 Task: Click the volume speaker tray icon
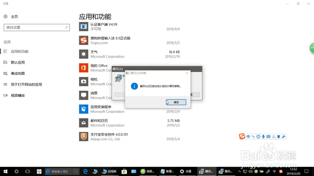pos(250,171)
